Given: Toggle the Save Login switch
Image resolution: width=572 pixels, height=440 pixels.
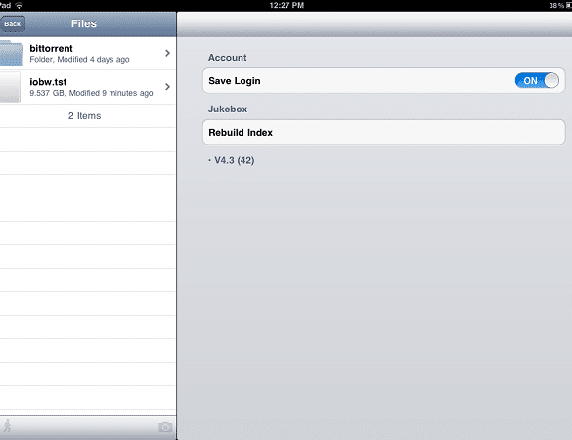Looking at the screenshot, I should click(x=537, y=80).
